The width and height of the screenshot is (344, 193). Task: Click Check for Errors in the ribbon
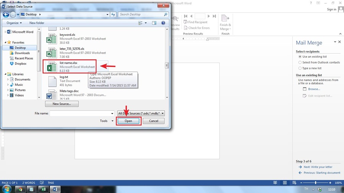click(197, 28)
